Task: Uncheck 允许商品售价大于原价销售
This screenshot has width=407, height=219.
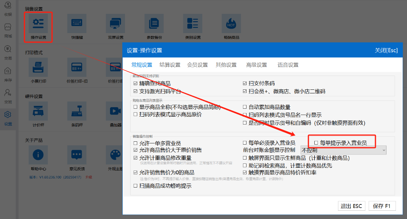Action: (x=135, y=150)
